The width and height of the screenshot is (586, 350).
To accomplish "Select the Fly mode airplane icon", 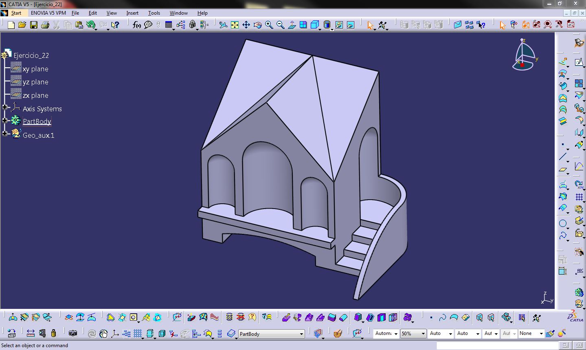I will tap(223, 25).
